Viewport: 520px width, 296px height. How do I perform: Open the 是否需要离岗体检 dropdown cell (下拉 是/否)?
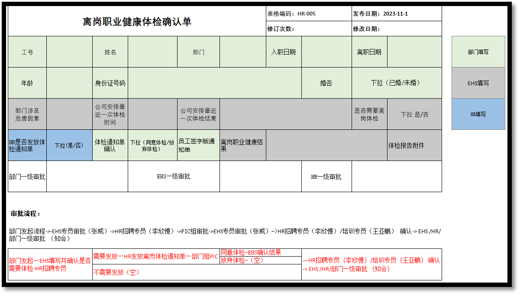(x=414, y=115)
